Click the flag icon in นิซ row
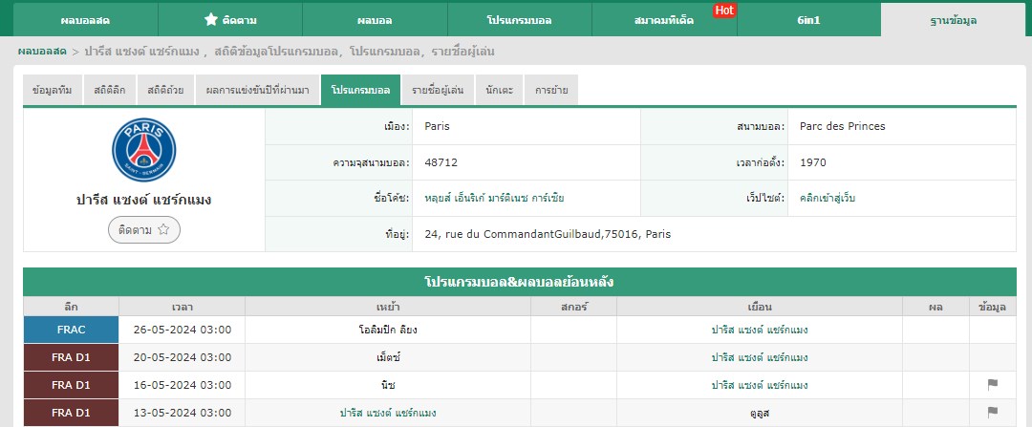The width and height of the screenshot is (1032, 427). (x=993, y=385)
